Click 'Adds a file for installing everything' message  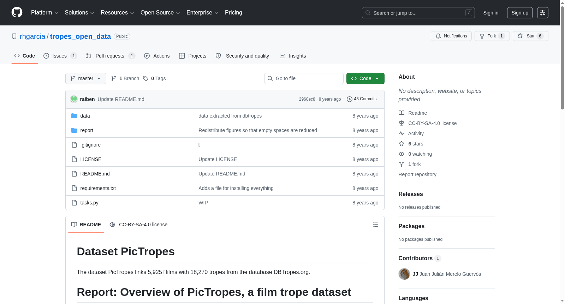tap(236, 188)
